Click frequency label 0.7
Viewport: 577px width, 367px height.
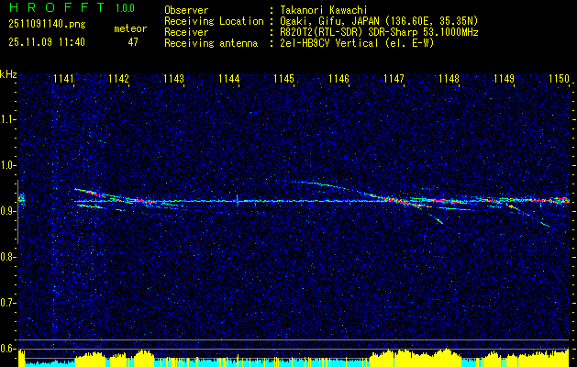(7, 303)
